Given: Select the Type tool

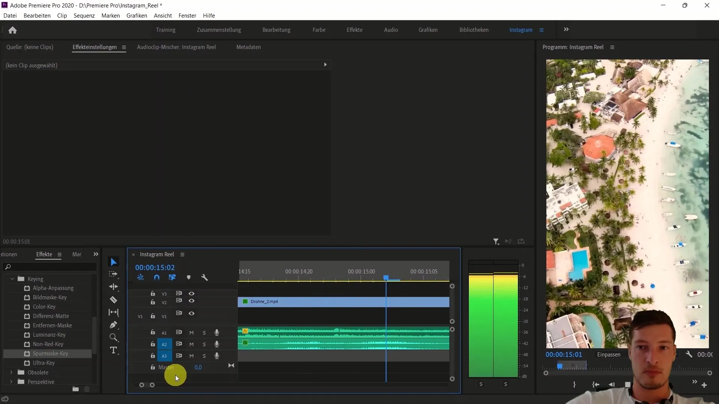Looking at the screenshot, I should (x=113, y=350).
